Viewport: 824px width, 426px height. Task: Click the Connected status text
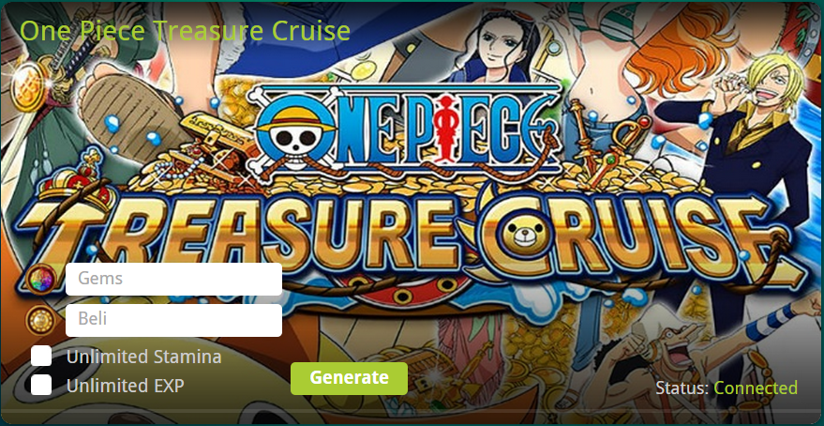click(756, 388)
